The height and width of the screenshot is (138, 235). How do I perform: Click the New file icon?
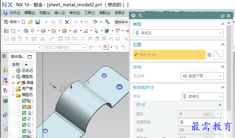tap(24, 22)
